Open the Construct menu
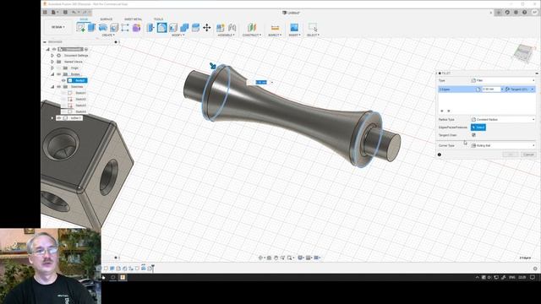The image size is (541, 304). point(252,35)
